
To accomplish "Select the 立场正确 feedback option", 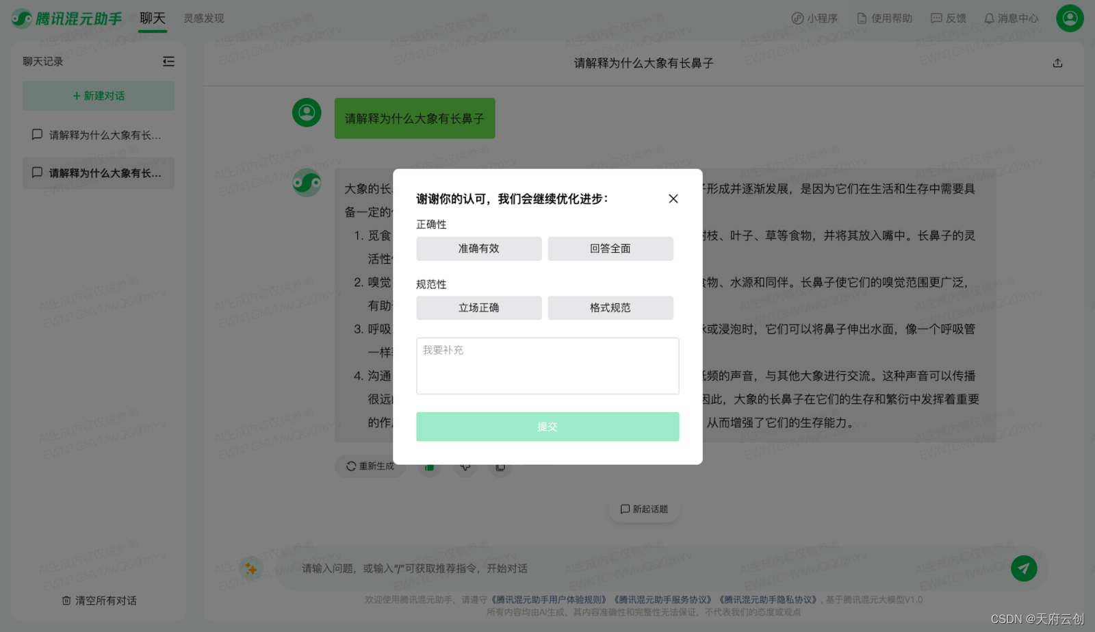I will [x=479, y=308].
